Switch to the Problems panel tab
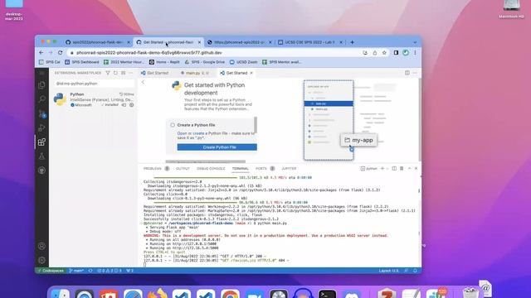 click(153, 169)
